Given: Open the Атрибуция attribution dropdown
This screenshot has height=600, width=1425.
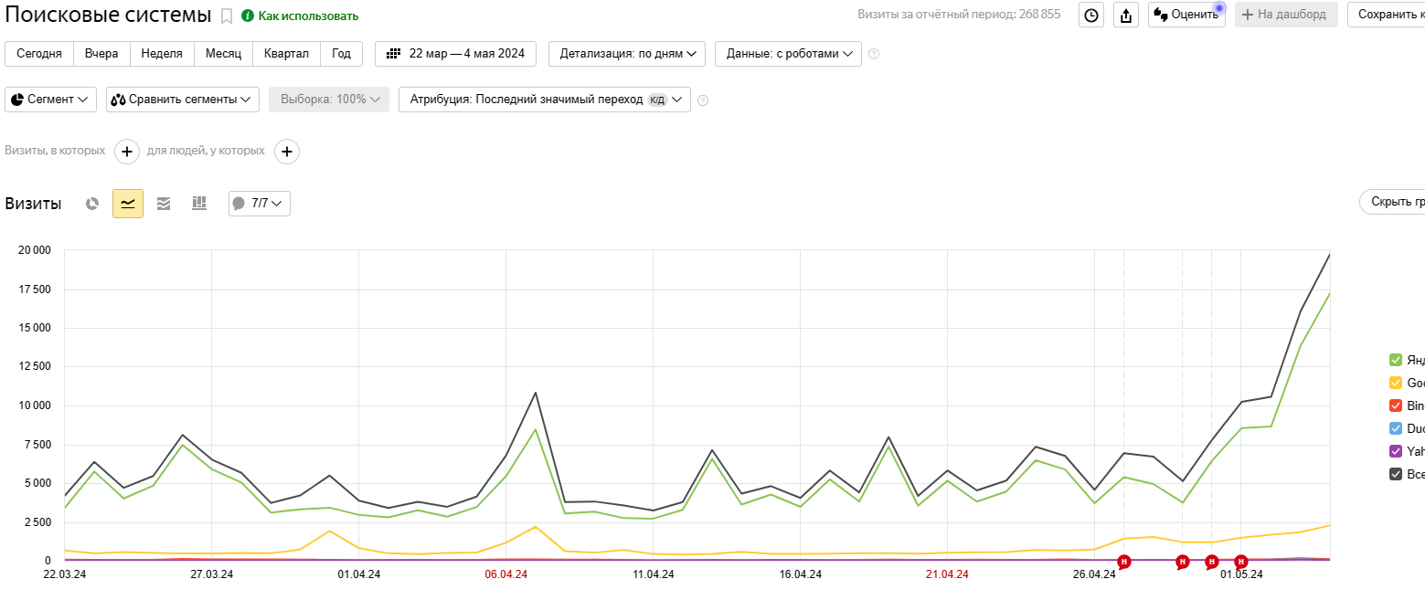Looking at the screenshot, I should (544, 100).
